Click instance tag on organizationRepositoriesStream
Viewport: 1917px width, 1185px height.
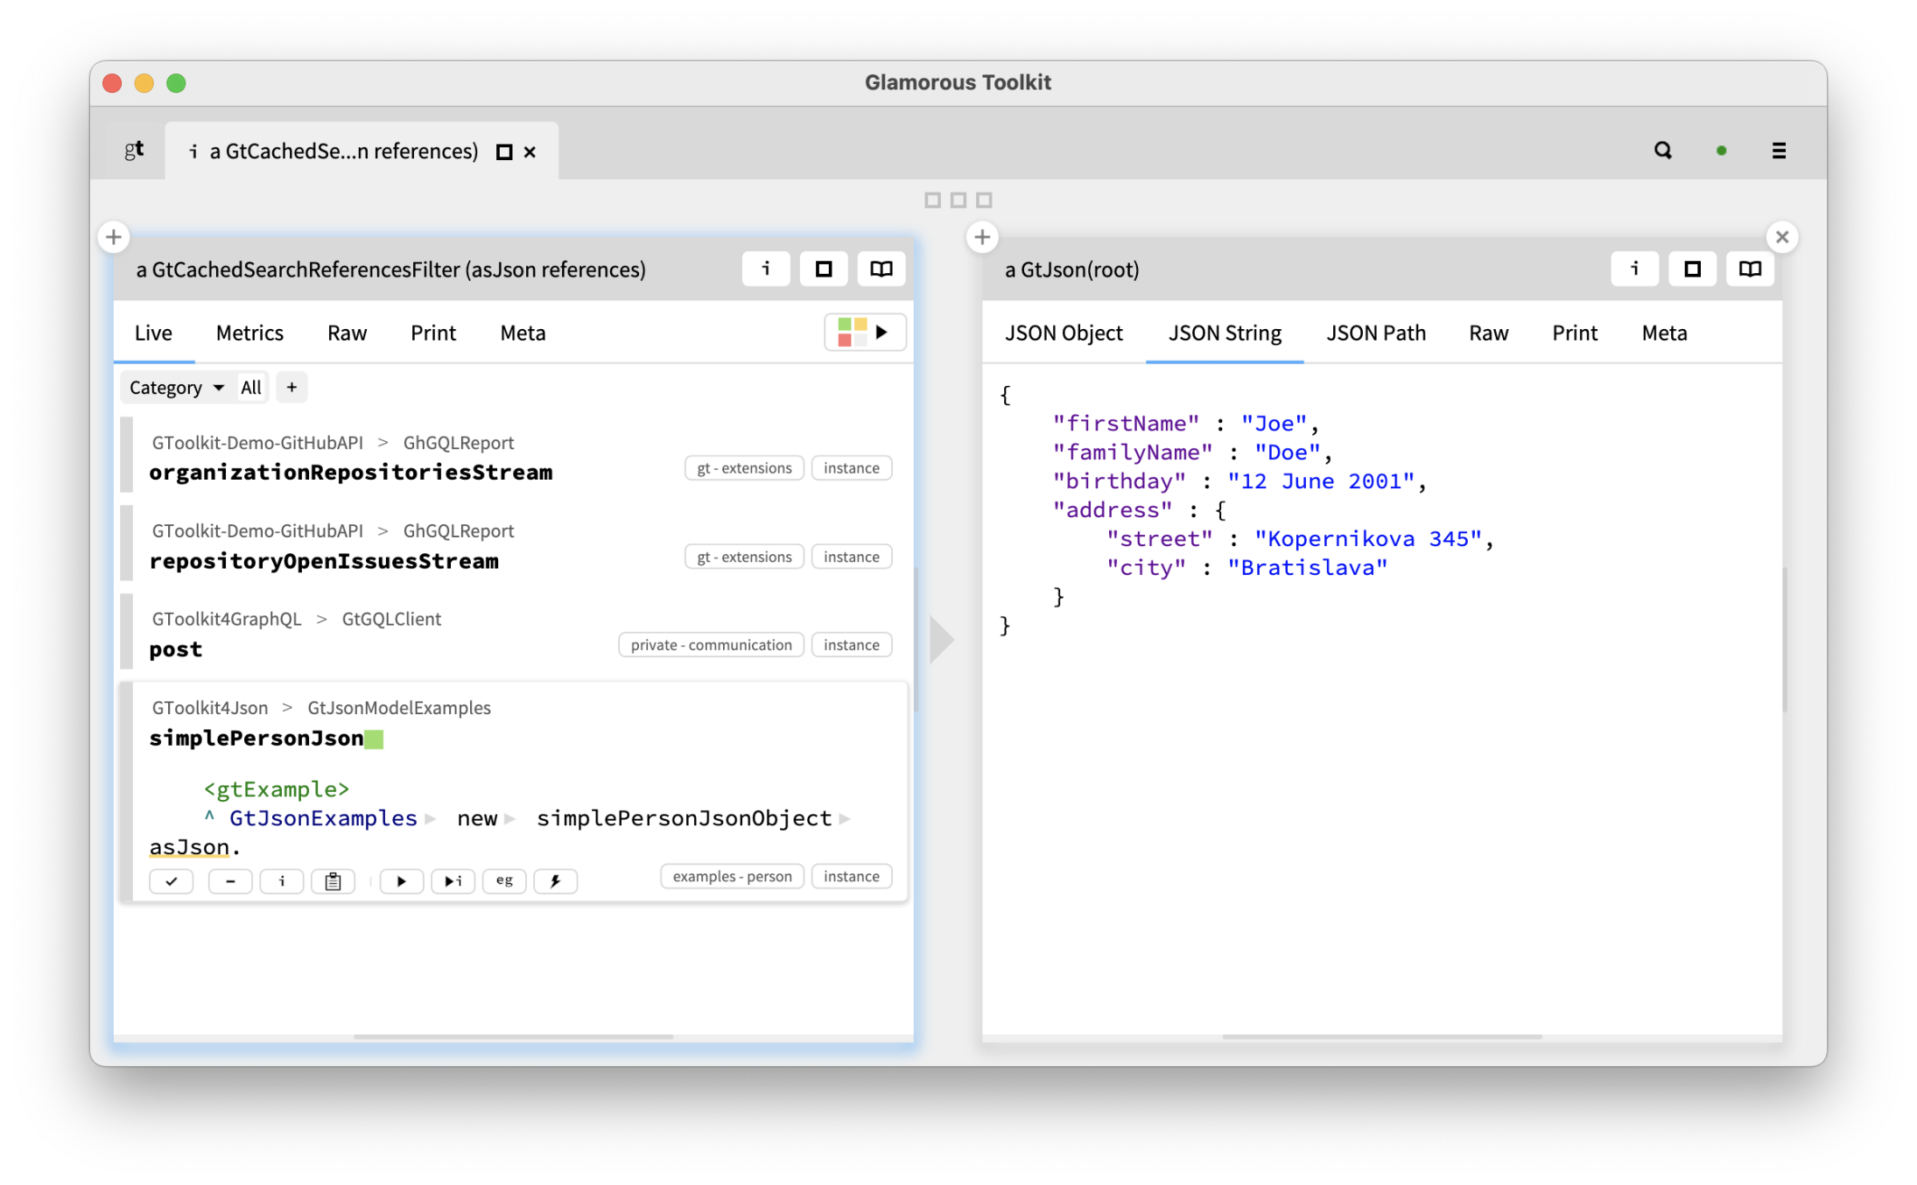[851, 468]
